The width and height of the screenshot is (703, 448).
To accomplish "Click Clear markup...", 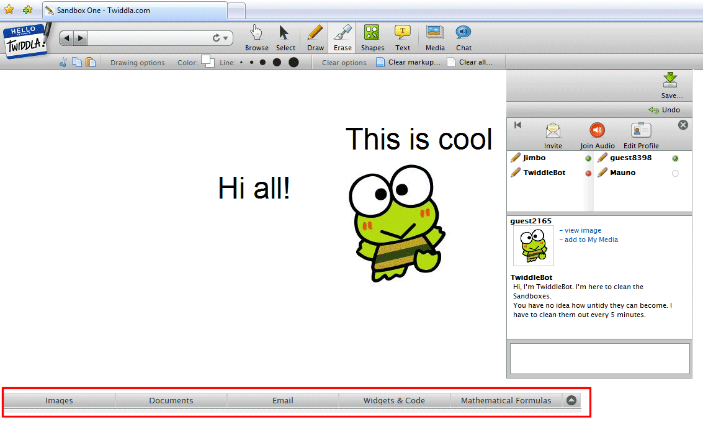I will pyautogui.click(x=408, y=62).
